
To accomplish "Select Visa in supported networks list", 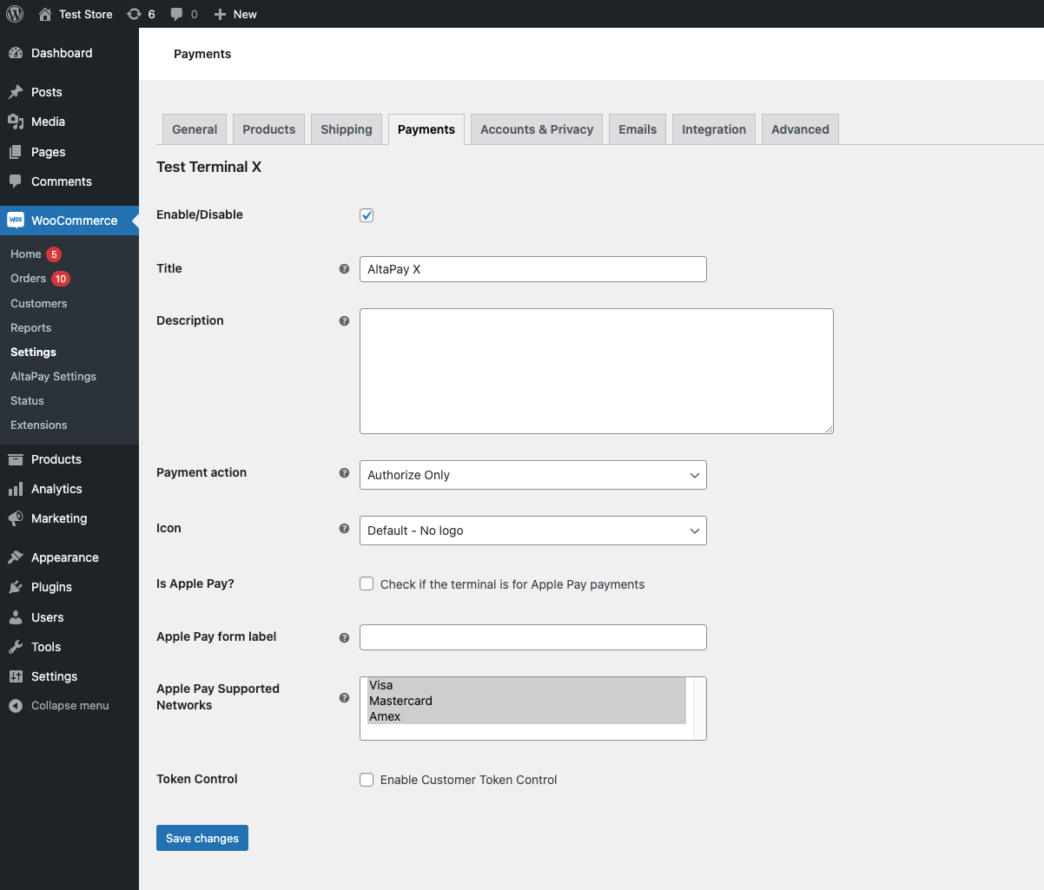I will coord(526,685).
